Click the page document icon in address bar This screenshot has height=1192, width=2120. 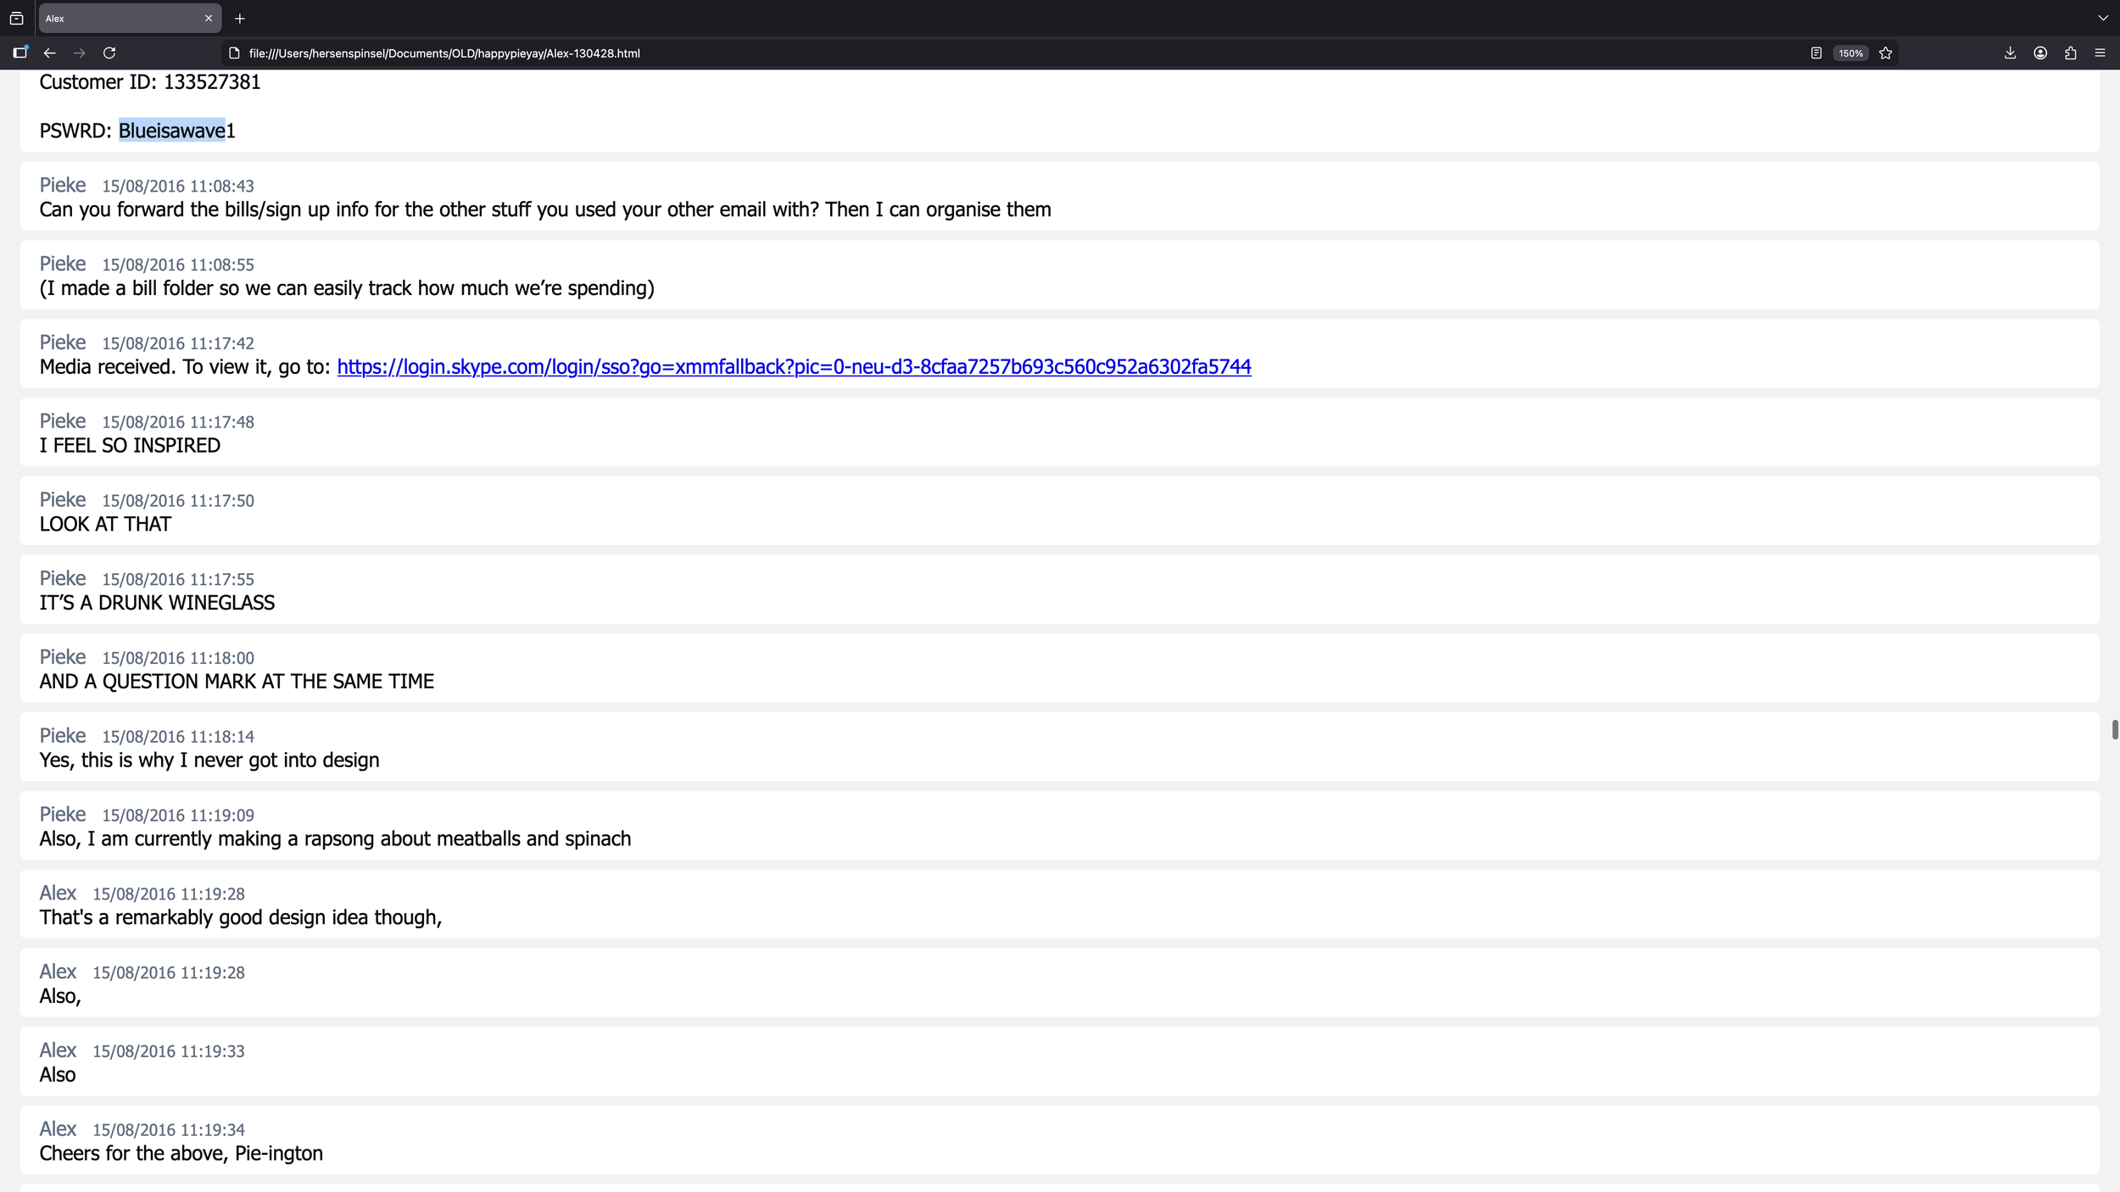235,53
